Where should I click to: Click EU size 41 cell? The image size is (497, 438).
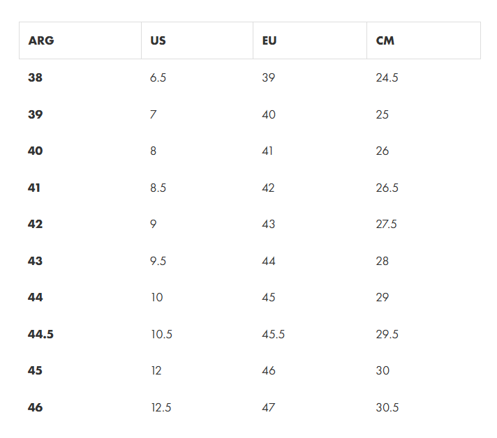267,151
